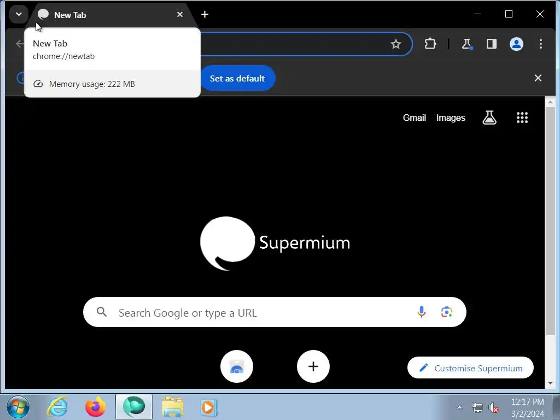The width and height of the screenshot is (560, 420).
Task: Click the Memory usage: 222 MB text
Action: tap(92, 84)
